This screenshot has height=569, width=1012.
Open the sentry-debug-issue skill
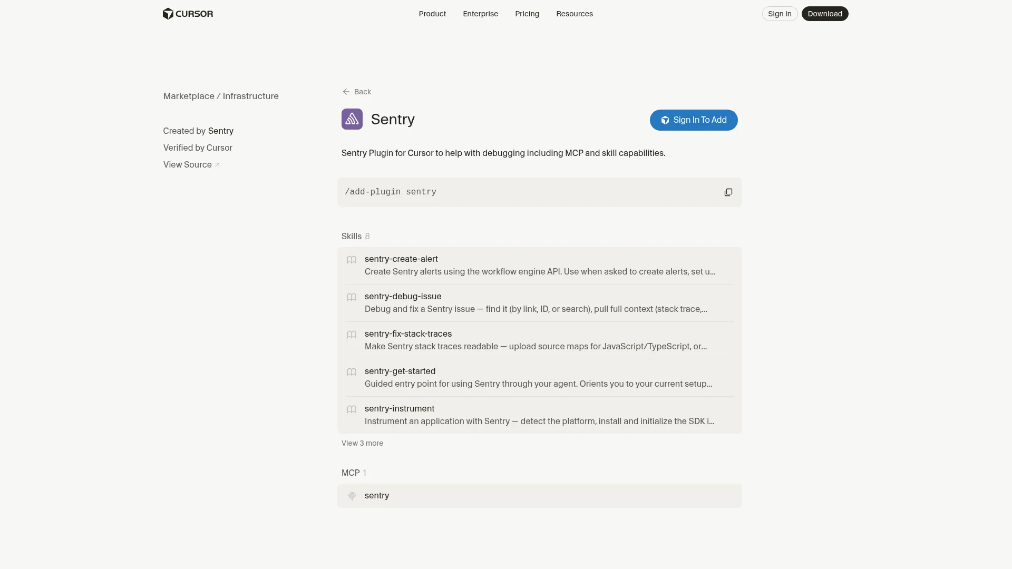click(540, 303)
